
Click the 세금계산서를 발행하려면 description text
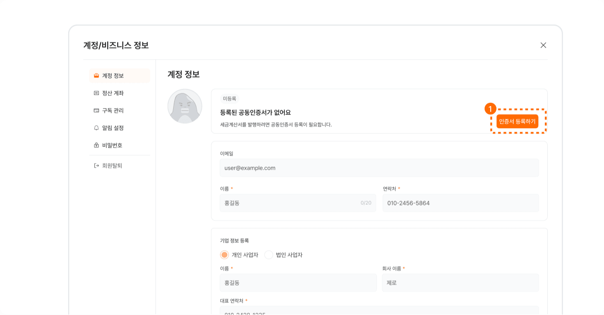tap(276, 124)
